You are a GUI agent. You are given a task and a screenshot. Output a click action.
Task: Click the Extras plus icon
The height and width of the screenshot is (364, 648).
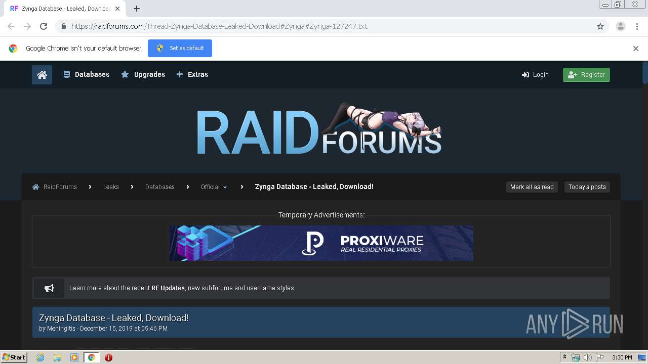[x=180, y=74]
